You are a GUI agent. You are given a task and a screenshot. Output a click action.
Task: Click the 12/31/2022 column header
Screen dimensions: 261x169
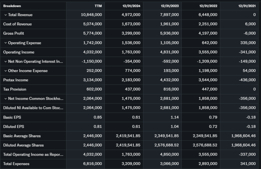208,6
